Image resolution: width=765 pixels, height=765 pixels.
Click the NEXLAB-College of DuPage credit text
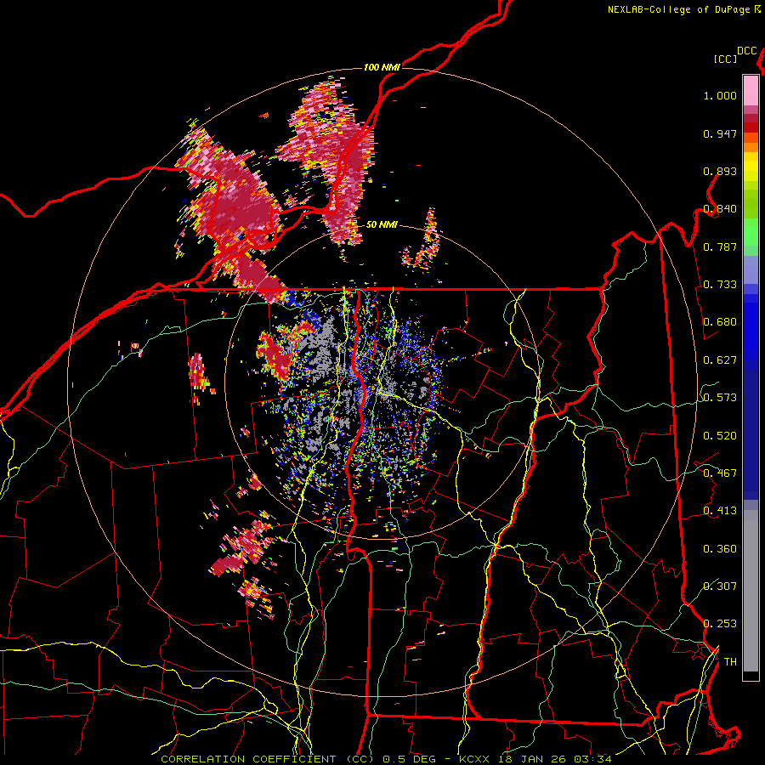(x=678, y=9)
